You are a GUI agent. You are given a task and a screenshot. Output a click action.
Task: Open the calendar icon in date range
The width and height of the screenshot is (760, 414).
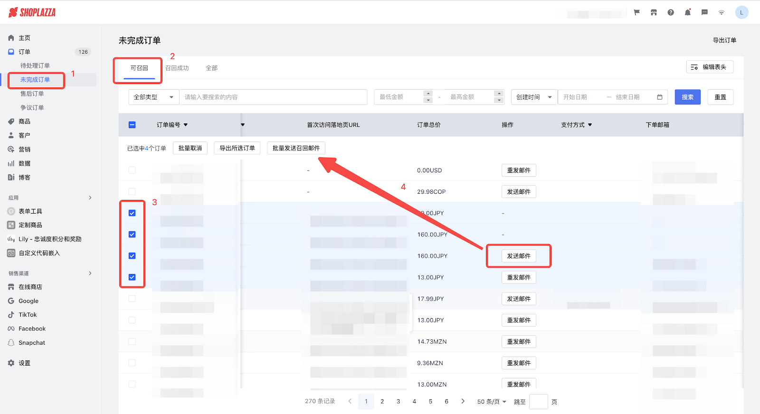coord(659,97)
